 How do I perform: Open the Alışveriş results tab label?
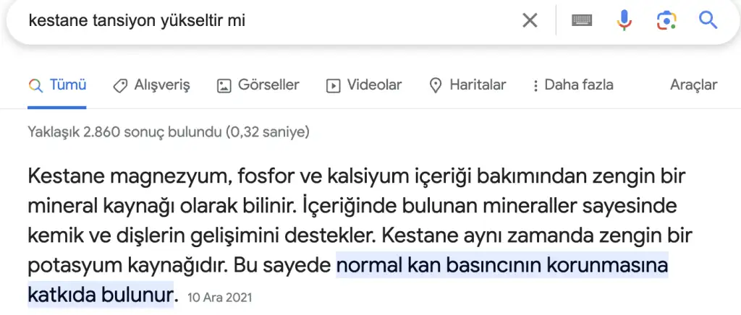161,85
